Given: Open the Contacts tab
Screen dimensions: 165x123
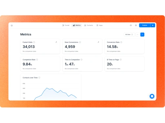Looking at the screenshot, I should [88, 25].
